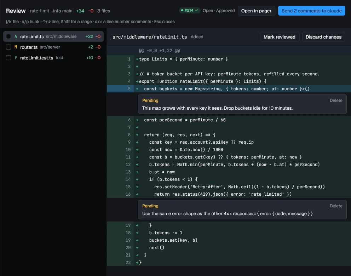Click the untracked status icon for rateLimit.test.ts

coord(16,58)
